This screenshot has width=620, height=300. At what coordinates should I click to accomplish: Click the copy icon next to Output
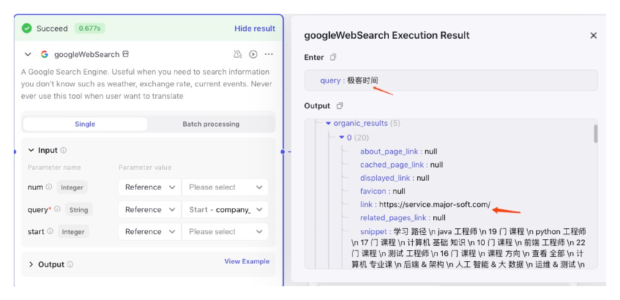[x=339, y=106]
